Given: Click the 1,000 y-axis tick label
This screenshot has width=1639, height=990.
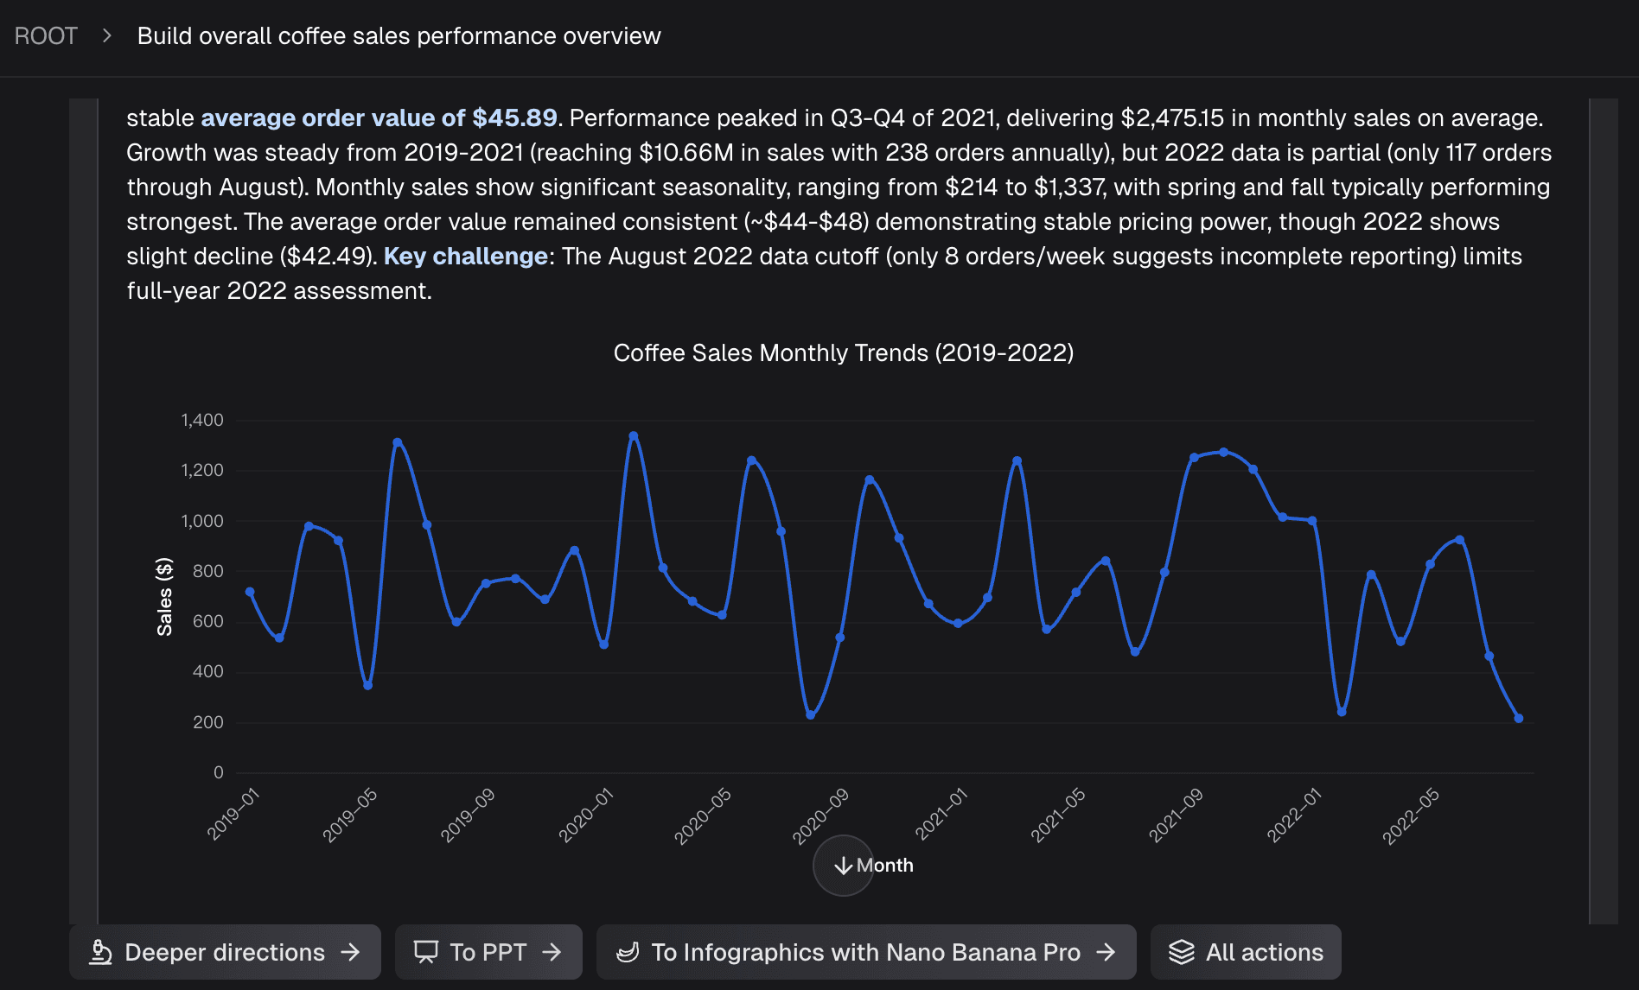Looking at the screenshot, I should click(x=201, y=521).
